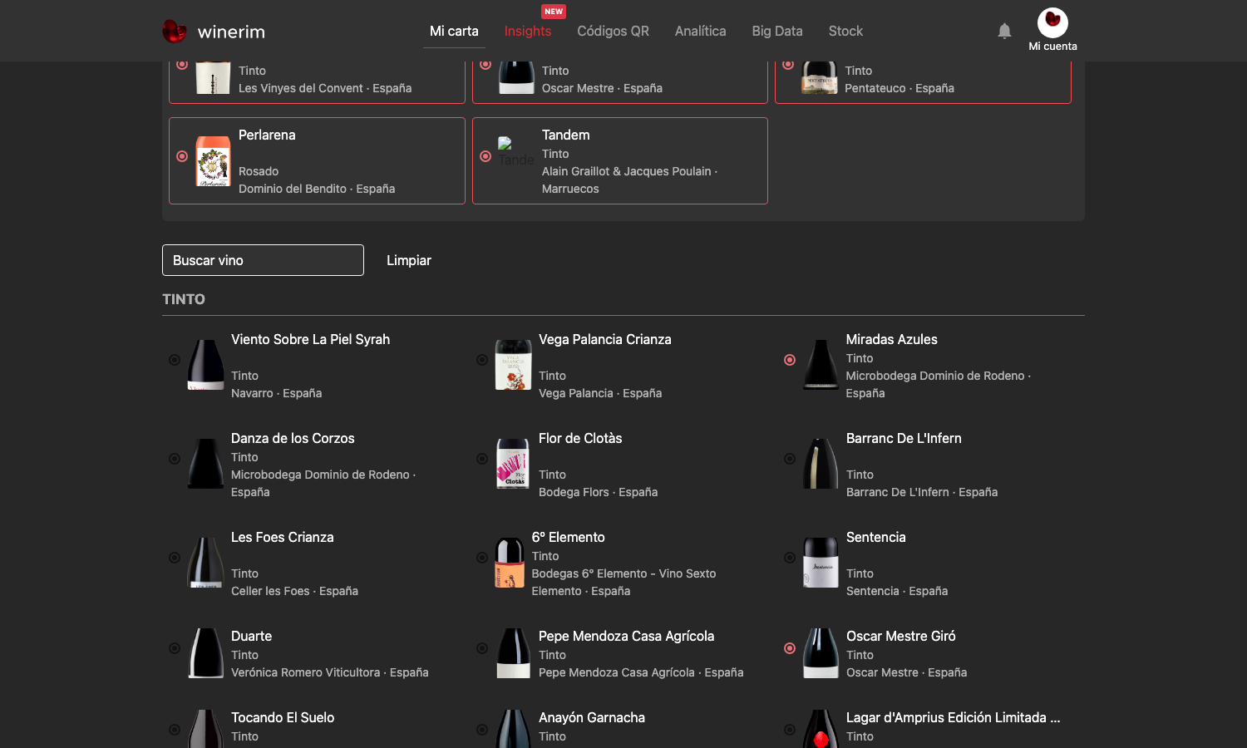Click the Tandem wine name
The height and width of the screenshot is (748, 1247).
(566, 135)
